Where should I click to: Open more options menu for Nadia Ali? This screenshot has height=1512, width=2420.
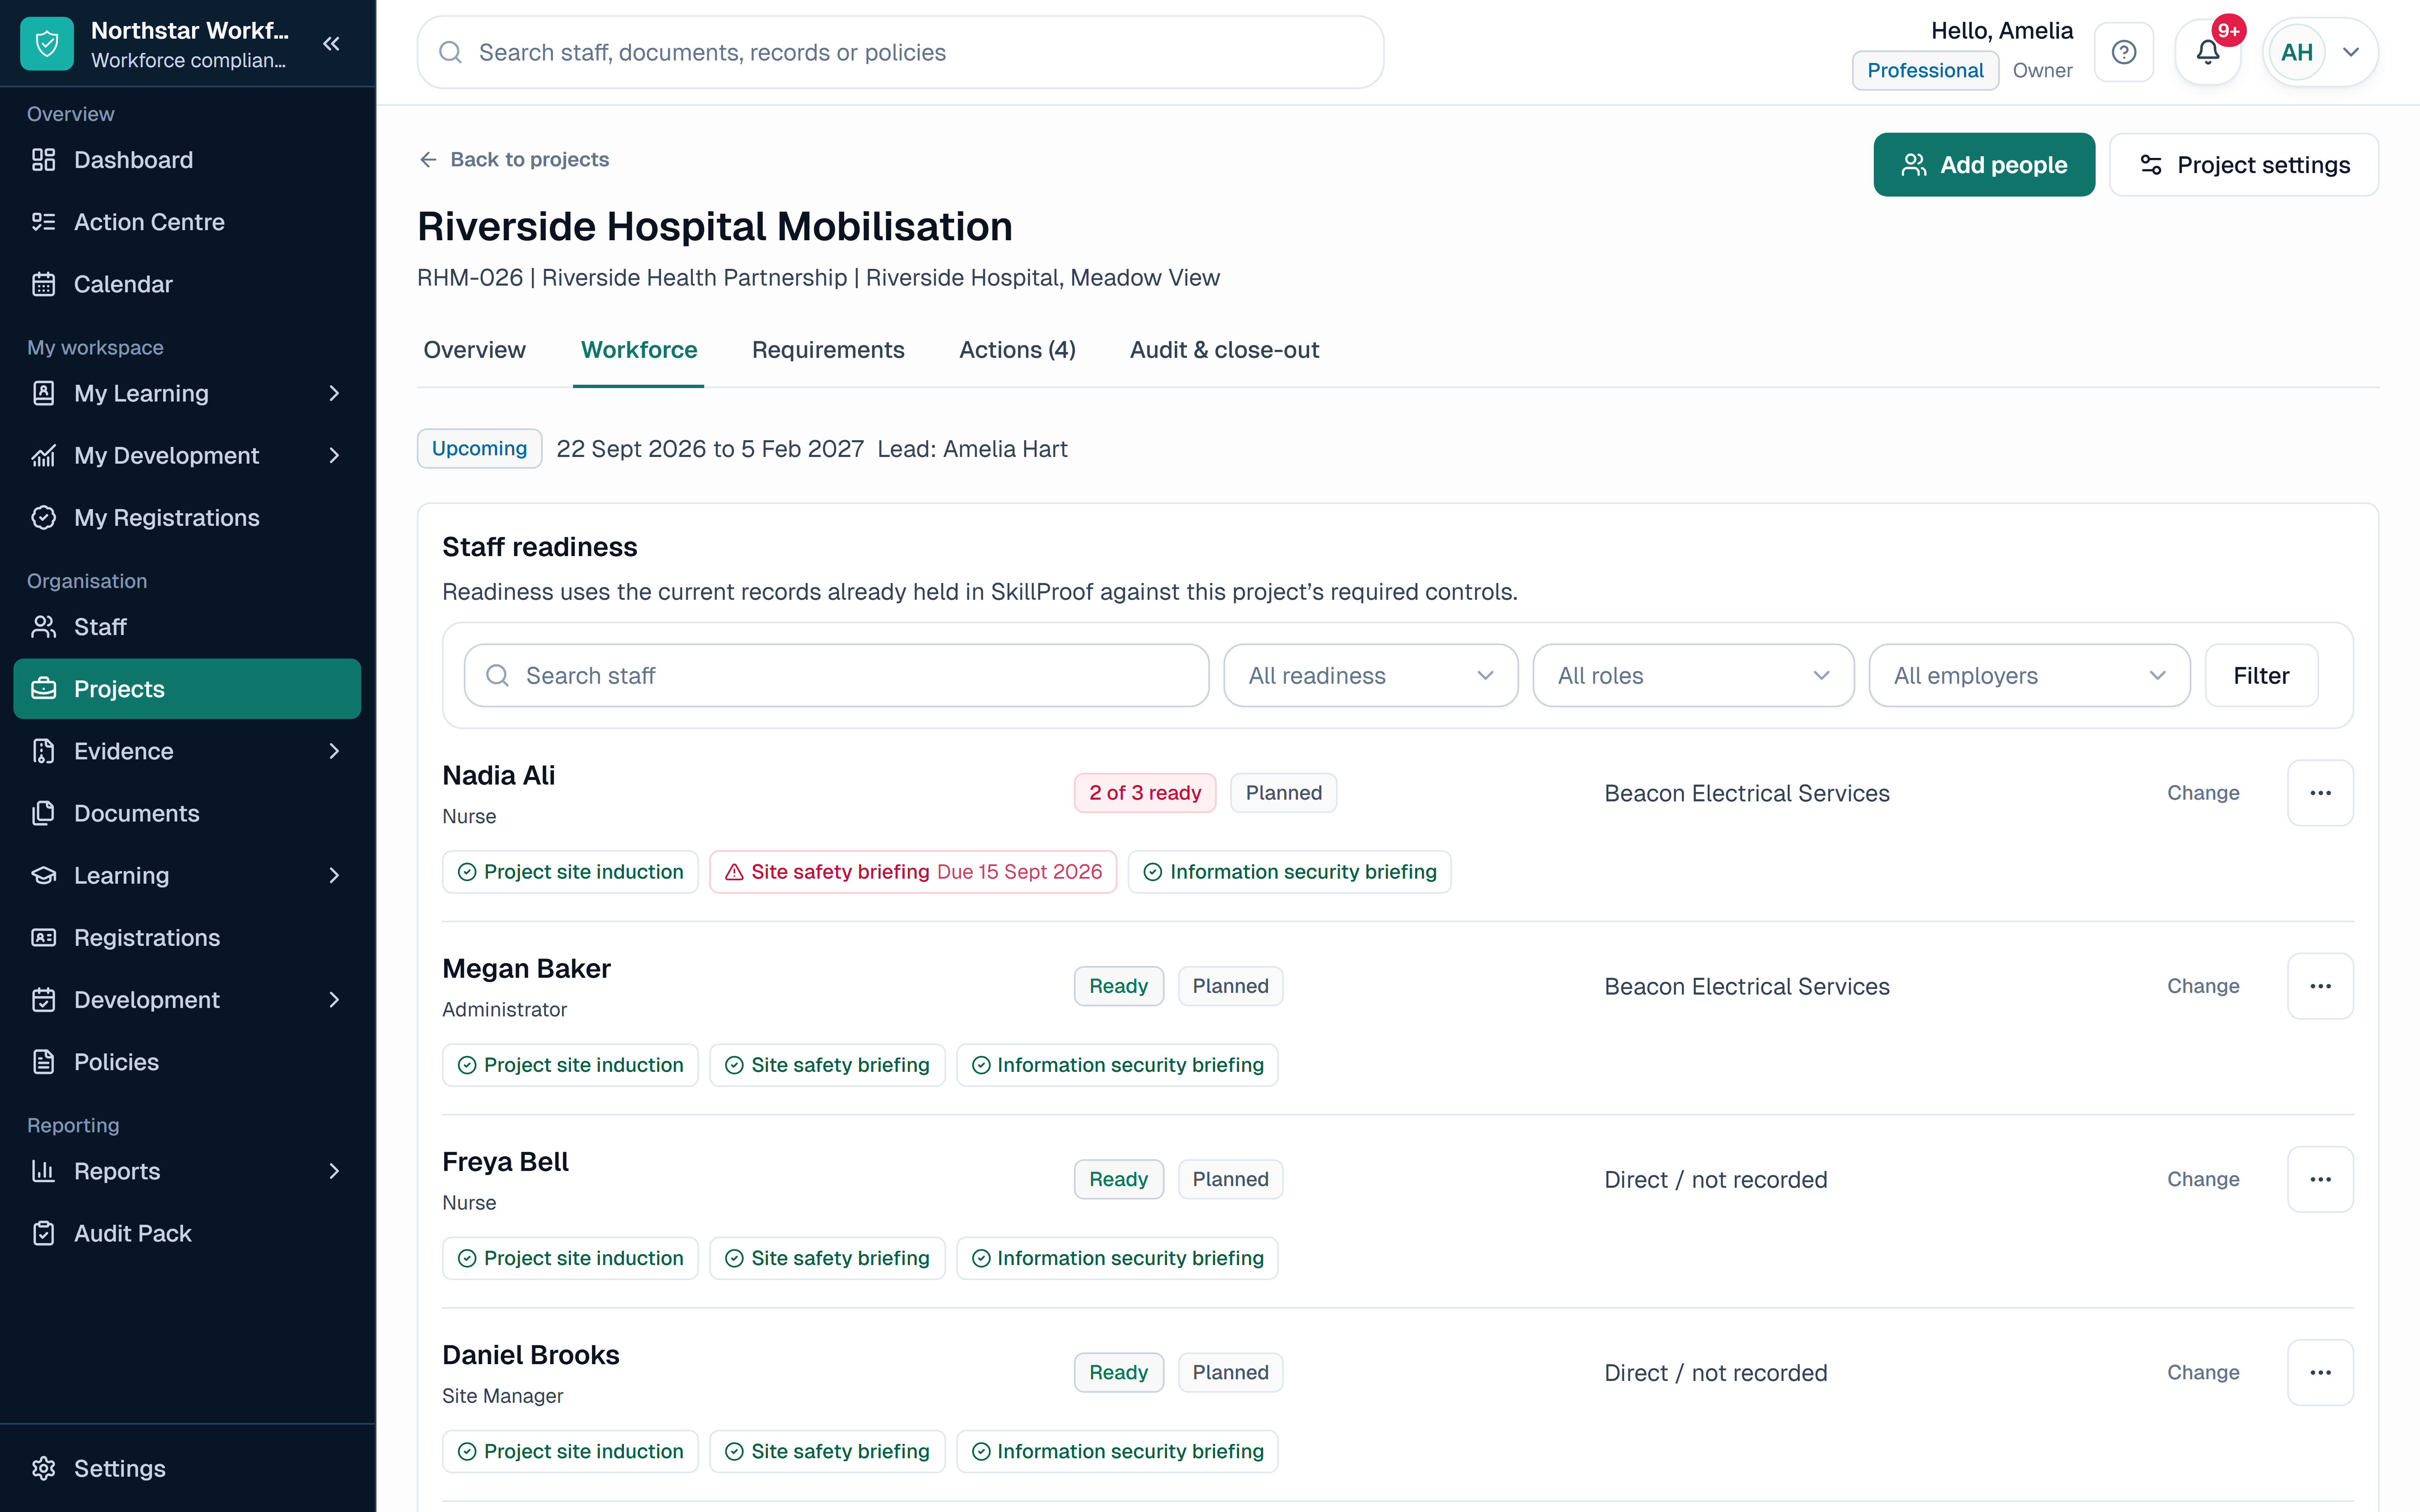coord(2320,793)
